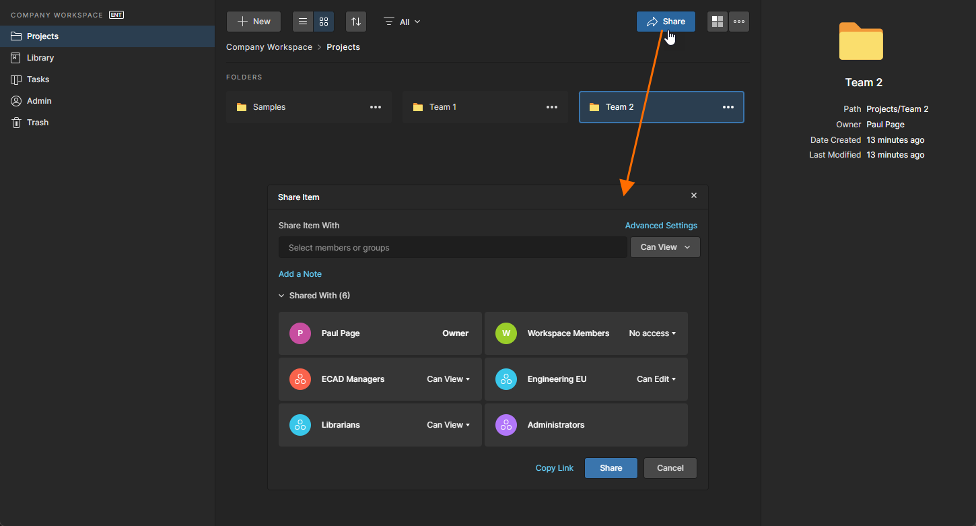976x526 pixels.
Task: Switch to list view layout
Action: [303, 22]
